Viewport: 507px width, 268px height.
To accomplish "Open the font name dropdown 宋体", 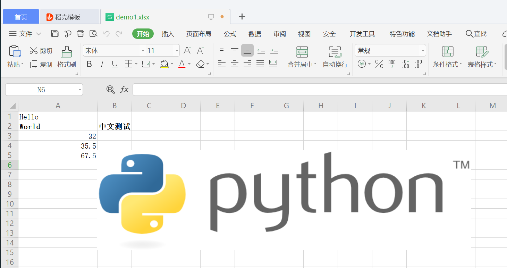I will point(143,51).
